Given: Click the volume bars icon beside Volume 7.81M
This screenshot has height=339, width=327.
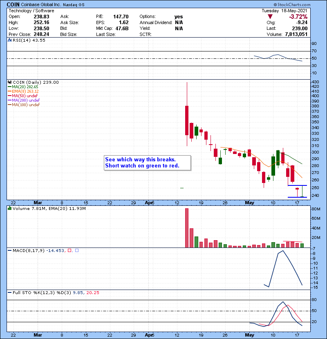Looking at the screenshot, I should 9,209.
